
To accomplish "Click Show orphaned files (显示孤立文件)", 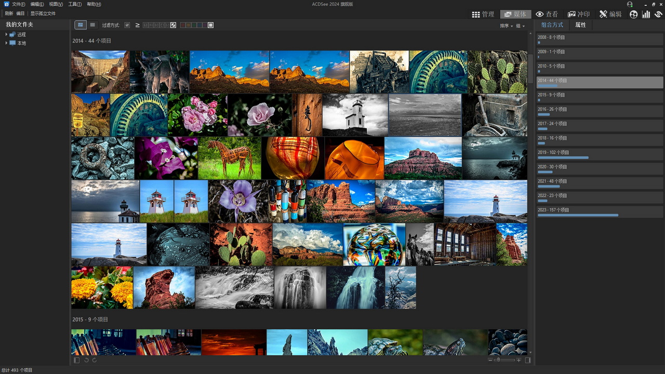I will pos(43,14).
